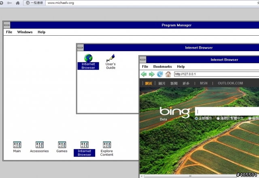
Task: Click the www.michaelv.org address bar
Action: [x=152, y=3]
